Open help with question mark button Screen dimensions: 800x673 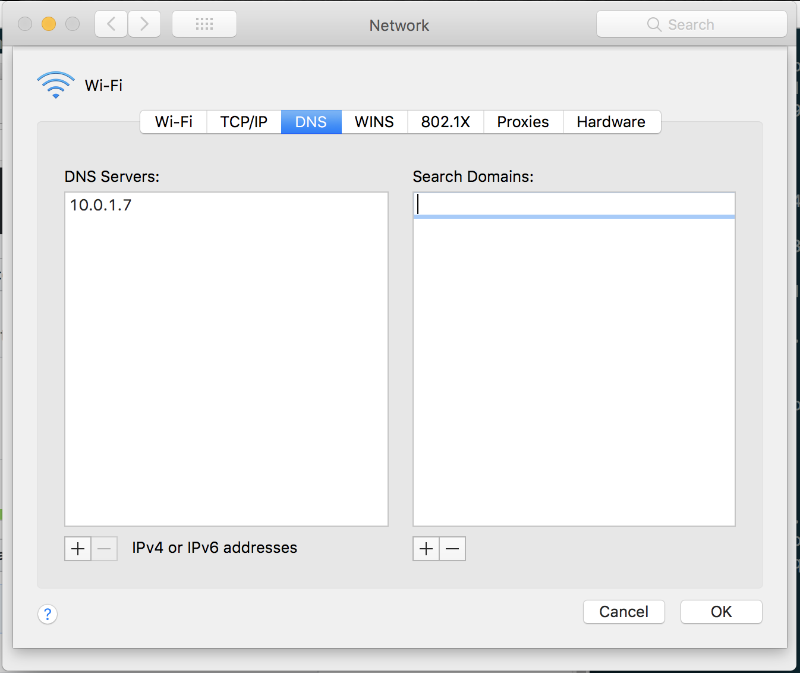pos(48,614)
